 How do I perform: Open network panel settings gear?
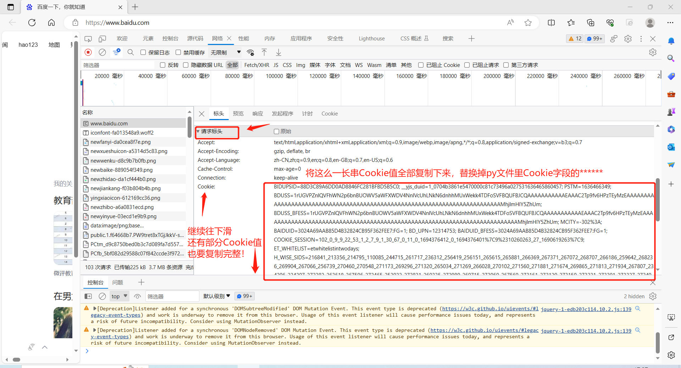click(x=653, y=52)
